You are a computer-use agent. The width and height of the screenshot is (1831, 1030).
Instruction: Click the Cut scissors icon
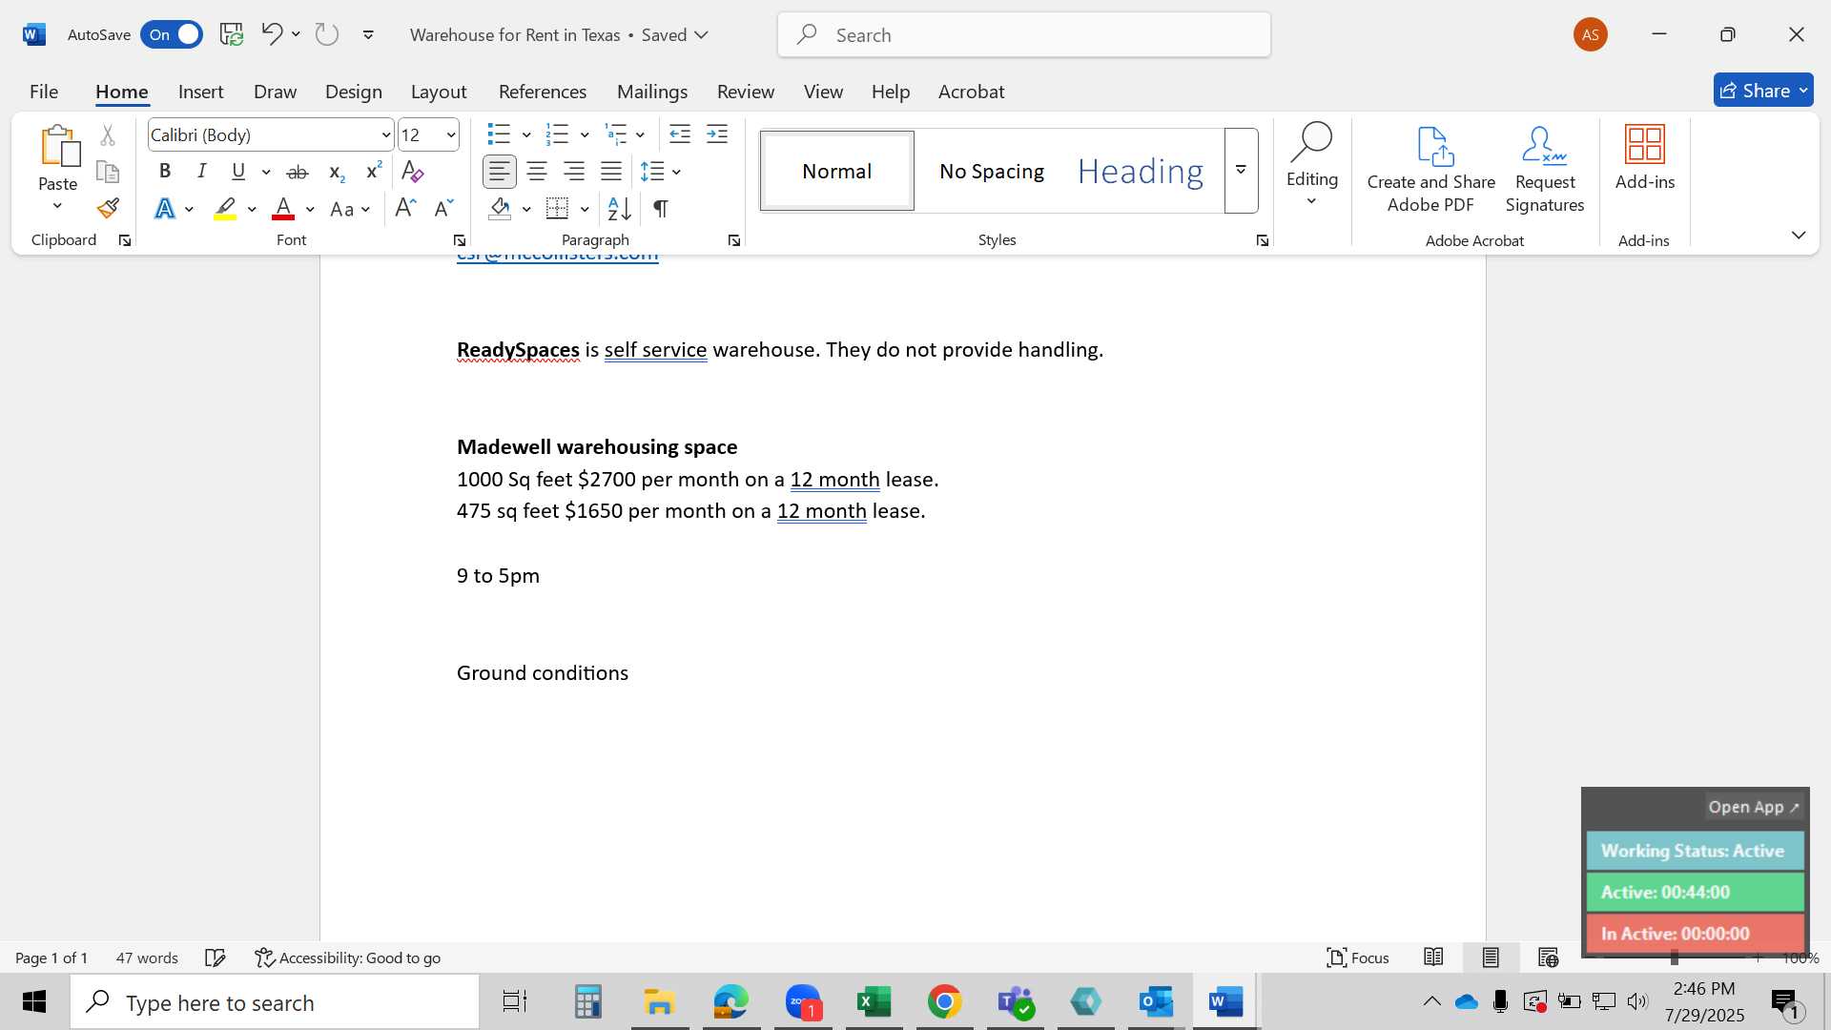coord(108,134)
